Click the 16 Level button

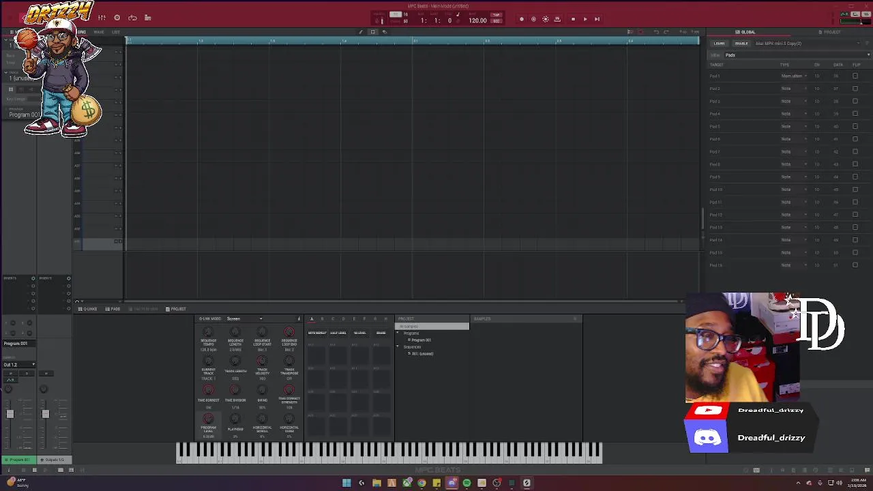(359, 333)
